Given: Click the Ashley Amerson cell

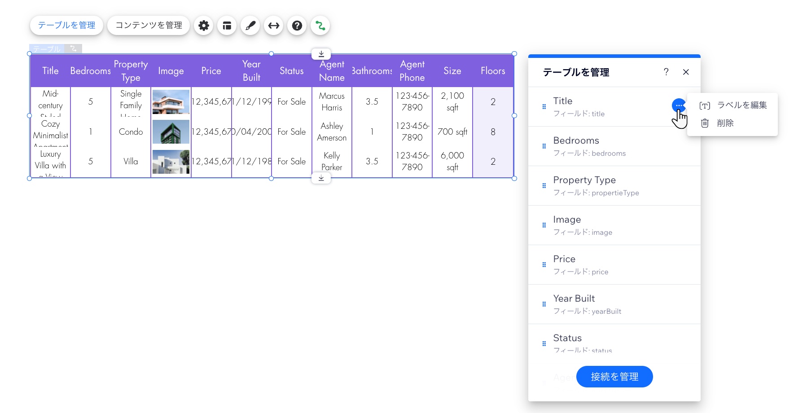Looking at the screenshot, I should pyautogui.click(x=332, y=132).
